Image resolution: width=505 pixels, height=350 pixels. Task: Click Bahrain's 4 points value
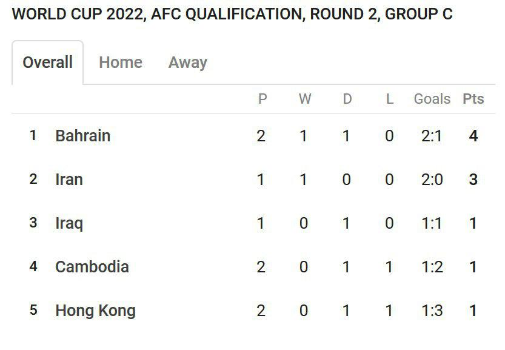pos(473,136)
